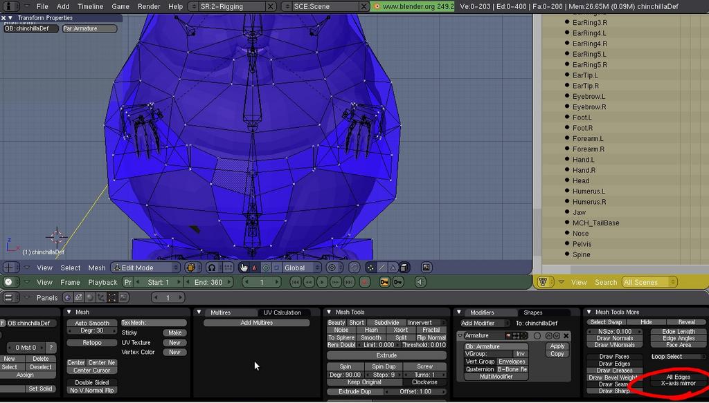Open the Render menu
The width and height of the screenshot is (709, 403).
tap(149, 6)
